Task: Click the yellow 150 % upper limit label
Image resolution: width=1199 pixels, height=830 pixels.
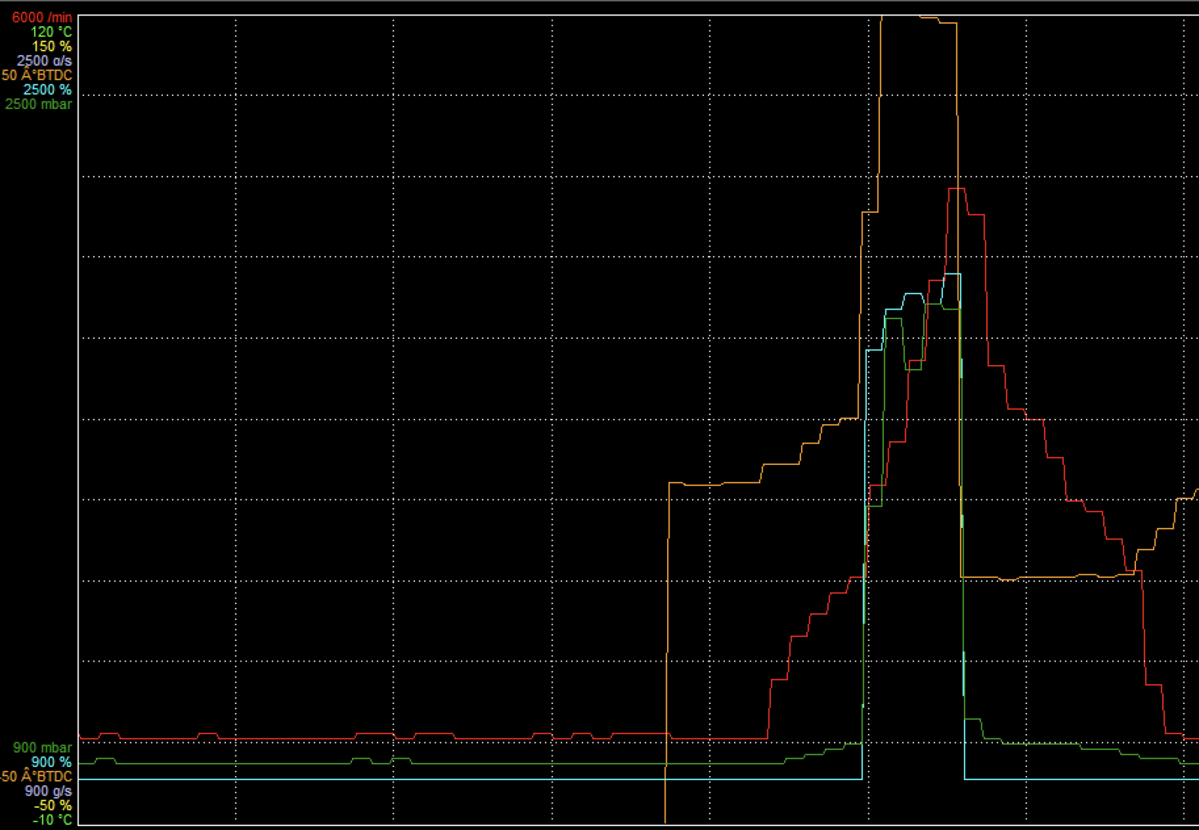Action: [x=51, y=46]
